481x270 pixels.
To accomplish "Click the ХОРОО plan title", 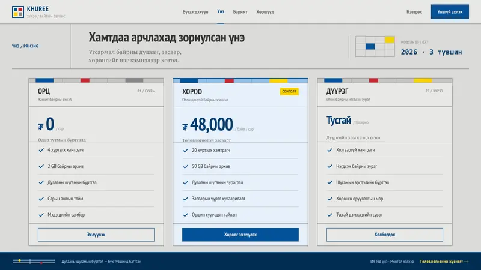I will point(192,92).
